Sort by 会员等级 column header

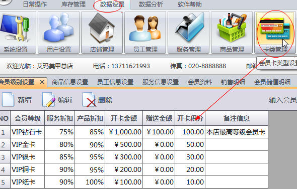point(28,118)
